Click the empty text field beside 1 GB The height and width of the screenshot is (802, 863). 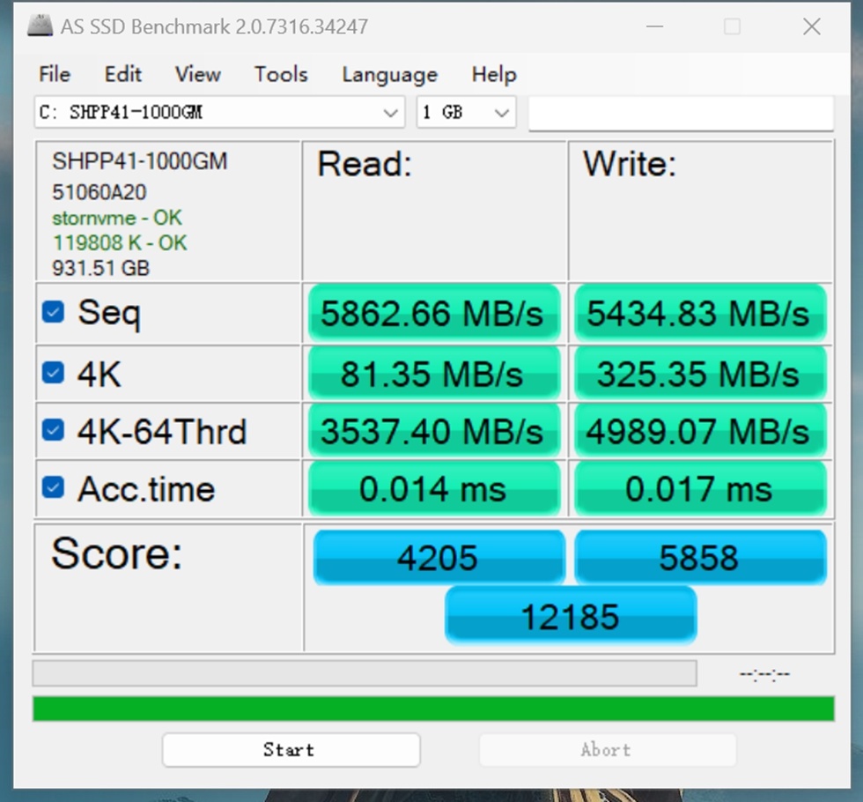[682, 113]
